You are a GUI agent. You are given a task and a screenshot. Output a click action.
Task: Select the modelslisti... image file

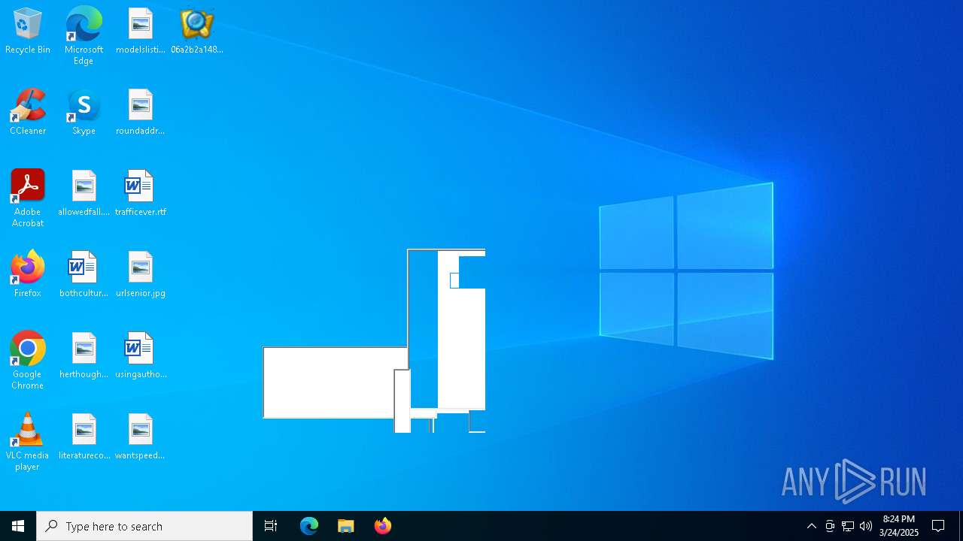pos(140,32)
